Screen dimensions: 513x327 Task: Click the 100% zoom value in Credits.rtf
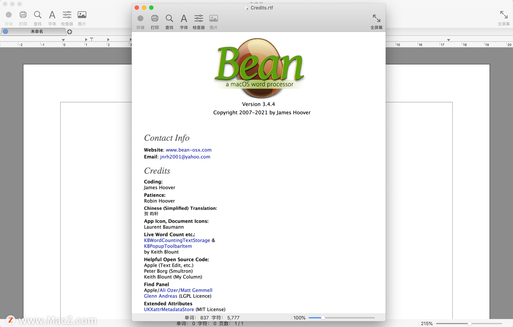[299, 318]
